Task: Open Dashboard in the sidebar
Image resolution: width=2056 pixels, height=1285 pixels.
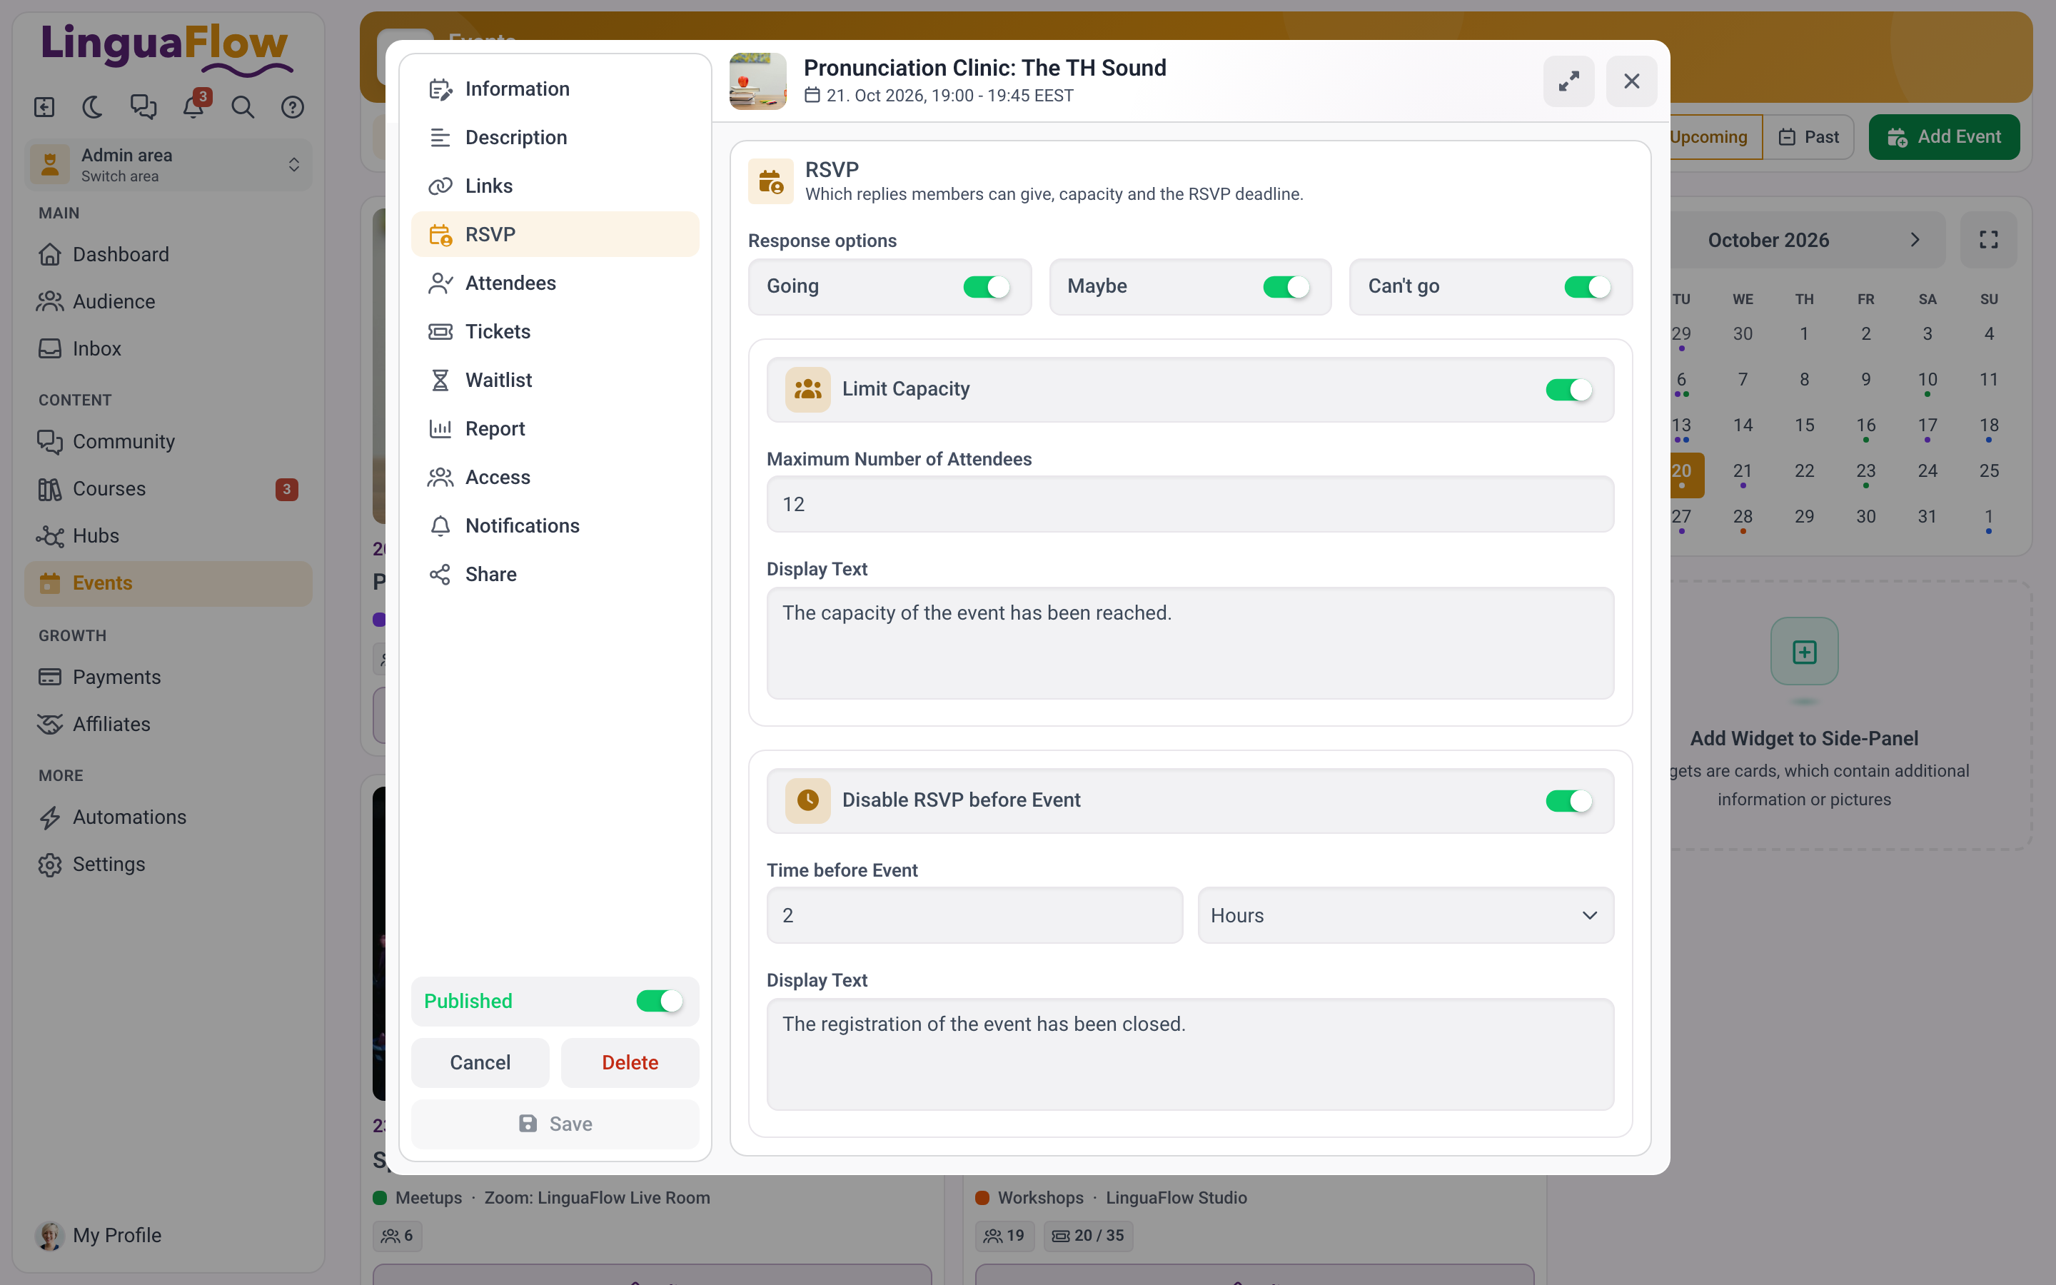Action: point(168,254)
